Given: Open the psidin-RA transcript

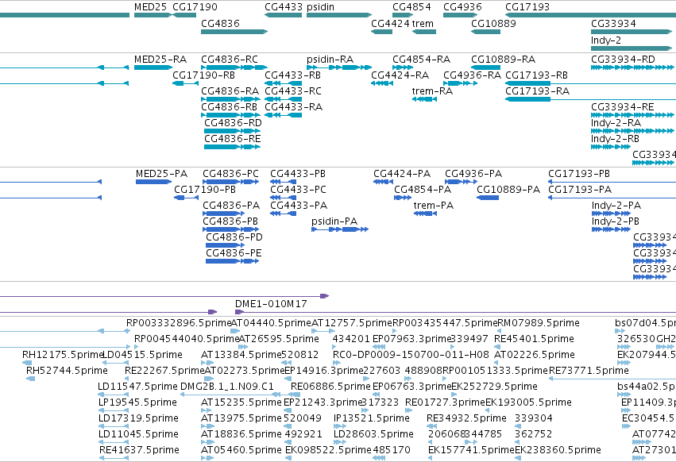Looking at the screenshot, I should pos(339,67).
